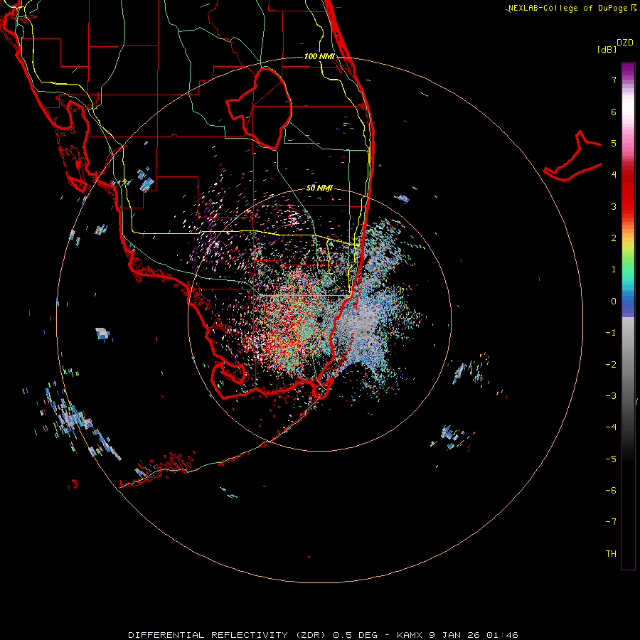Click the DZD legend title
The width and height of the screenshot is (640, 640).
pyautogui.click(x=625, y=43)
